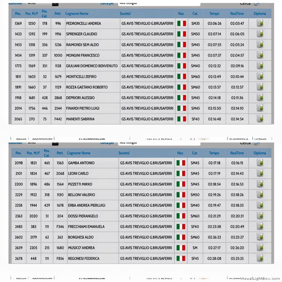Sort lower table by Cat. header
Screen dimensions: 282x282
[x=195, y=153]
